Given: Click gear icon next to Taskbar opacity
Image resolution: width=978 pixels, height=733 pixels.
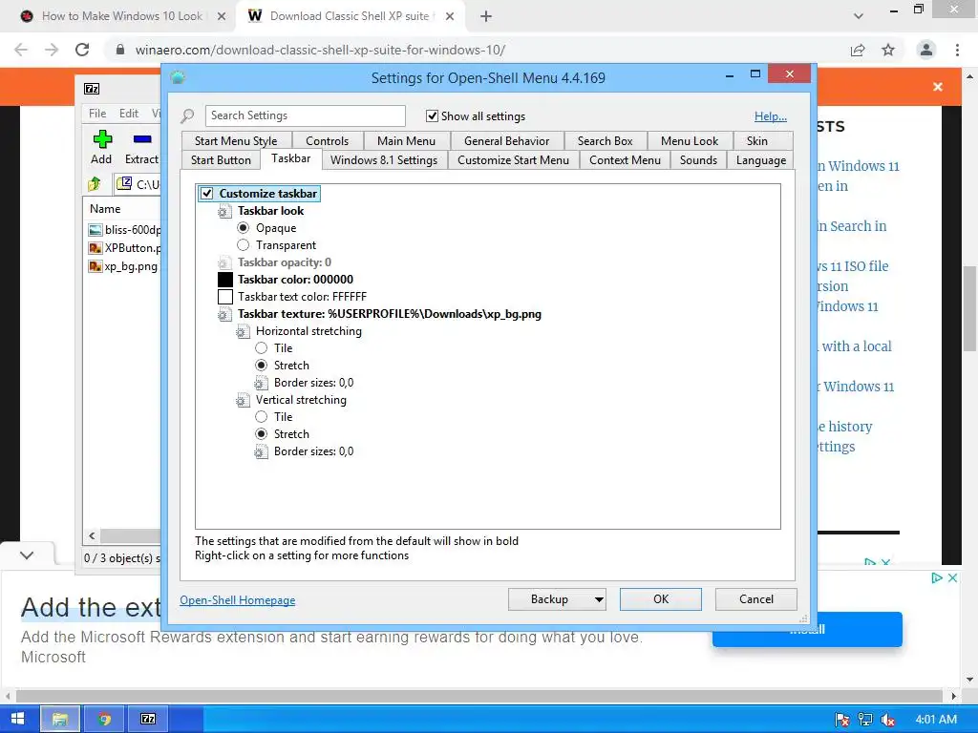Looking at the screenshot, I should point(224,263).
